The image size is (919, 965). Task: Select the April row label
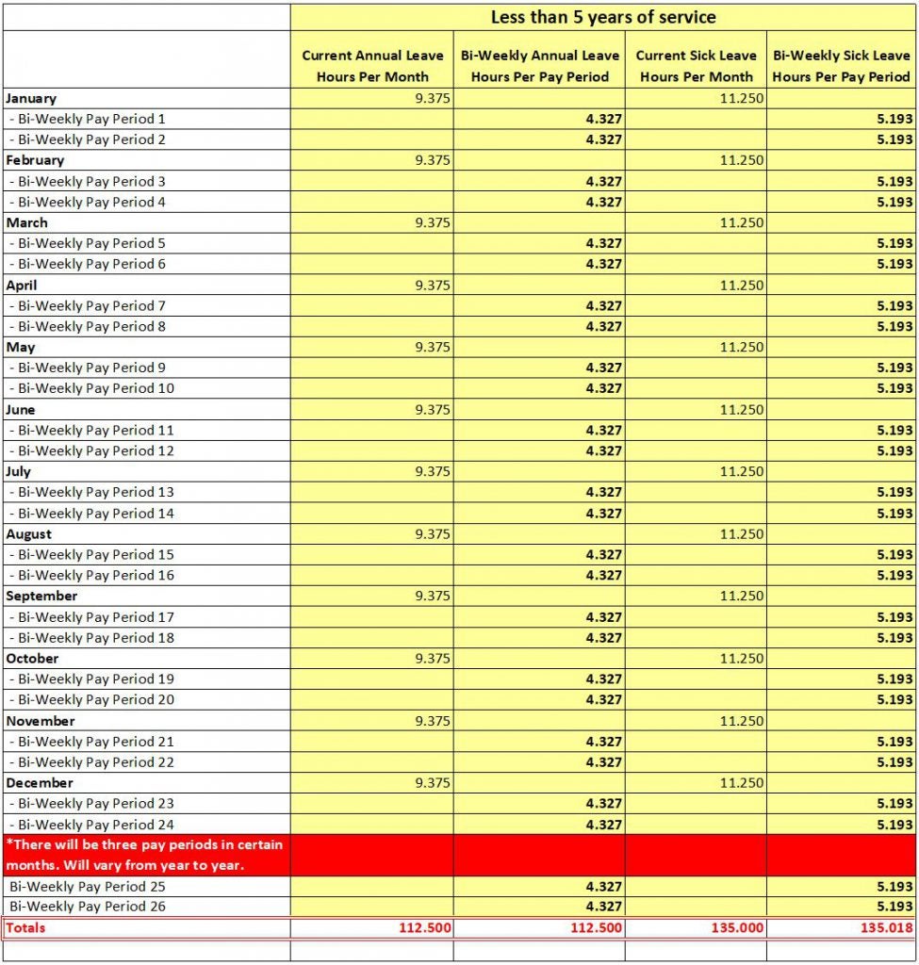coord(22,286)
